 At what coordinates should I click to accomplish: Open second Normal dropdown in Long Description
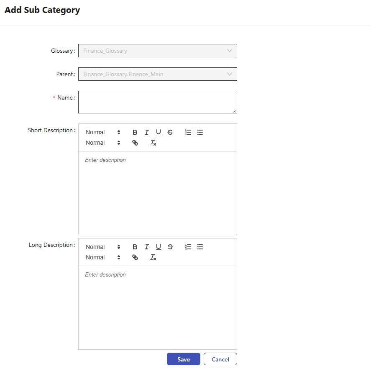click(103, 257)
